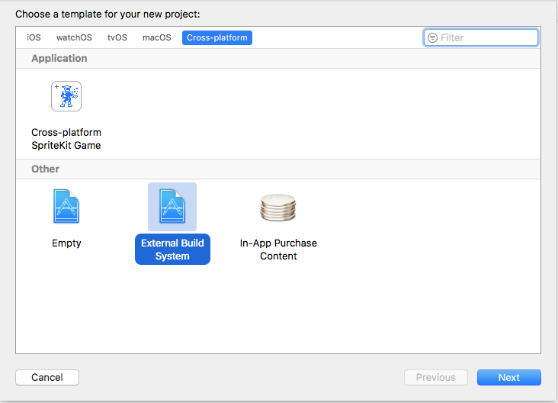Click the "Cross-platform SpriteKit Game" label
This screenshot has width=558, height=403.
click(x=66, y=139)
